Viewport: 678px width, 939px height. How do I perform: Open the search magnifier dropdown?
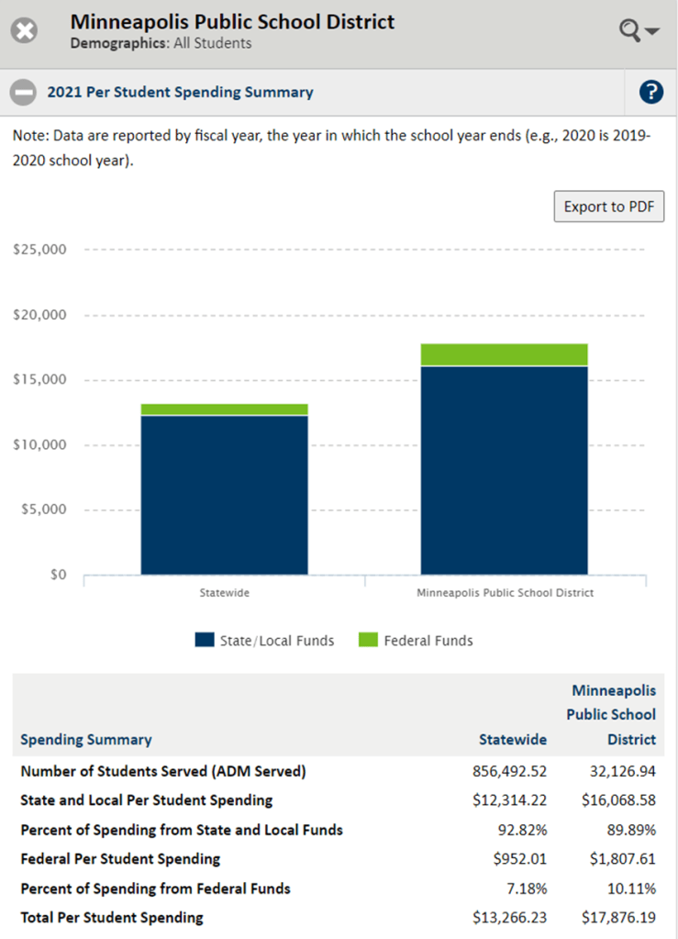tap(639, 31)
